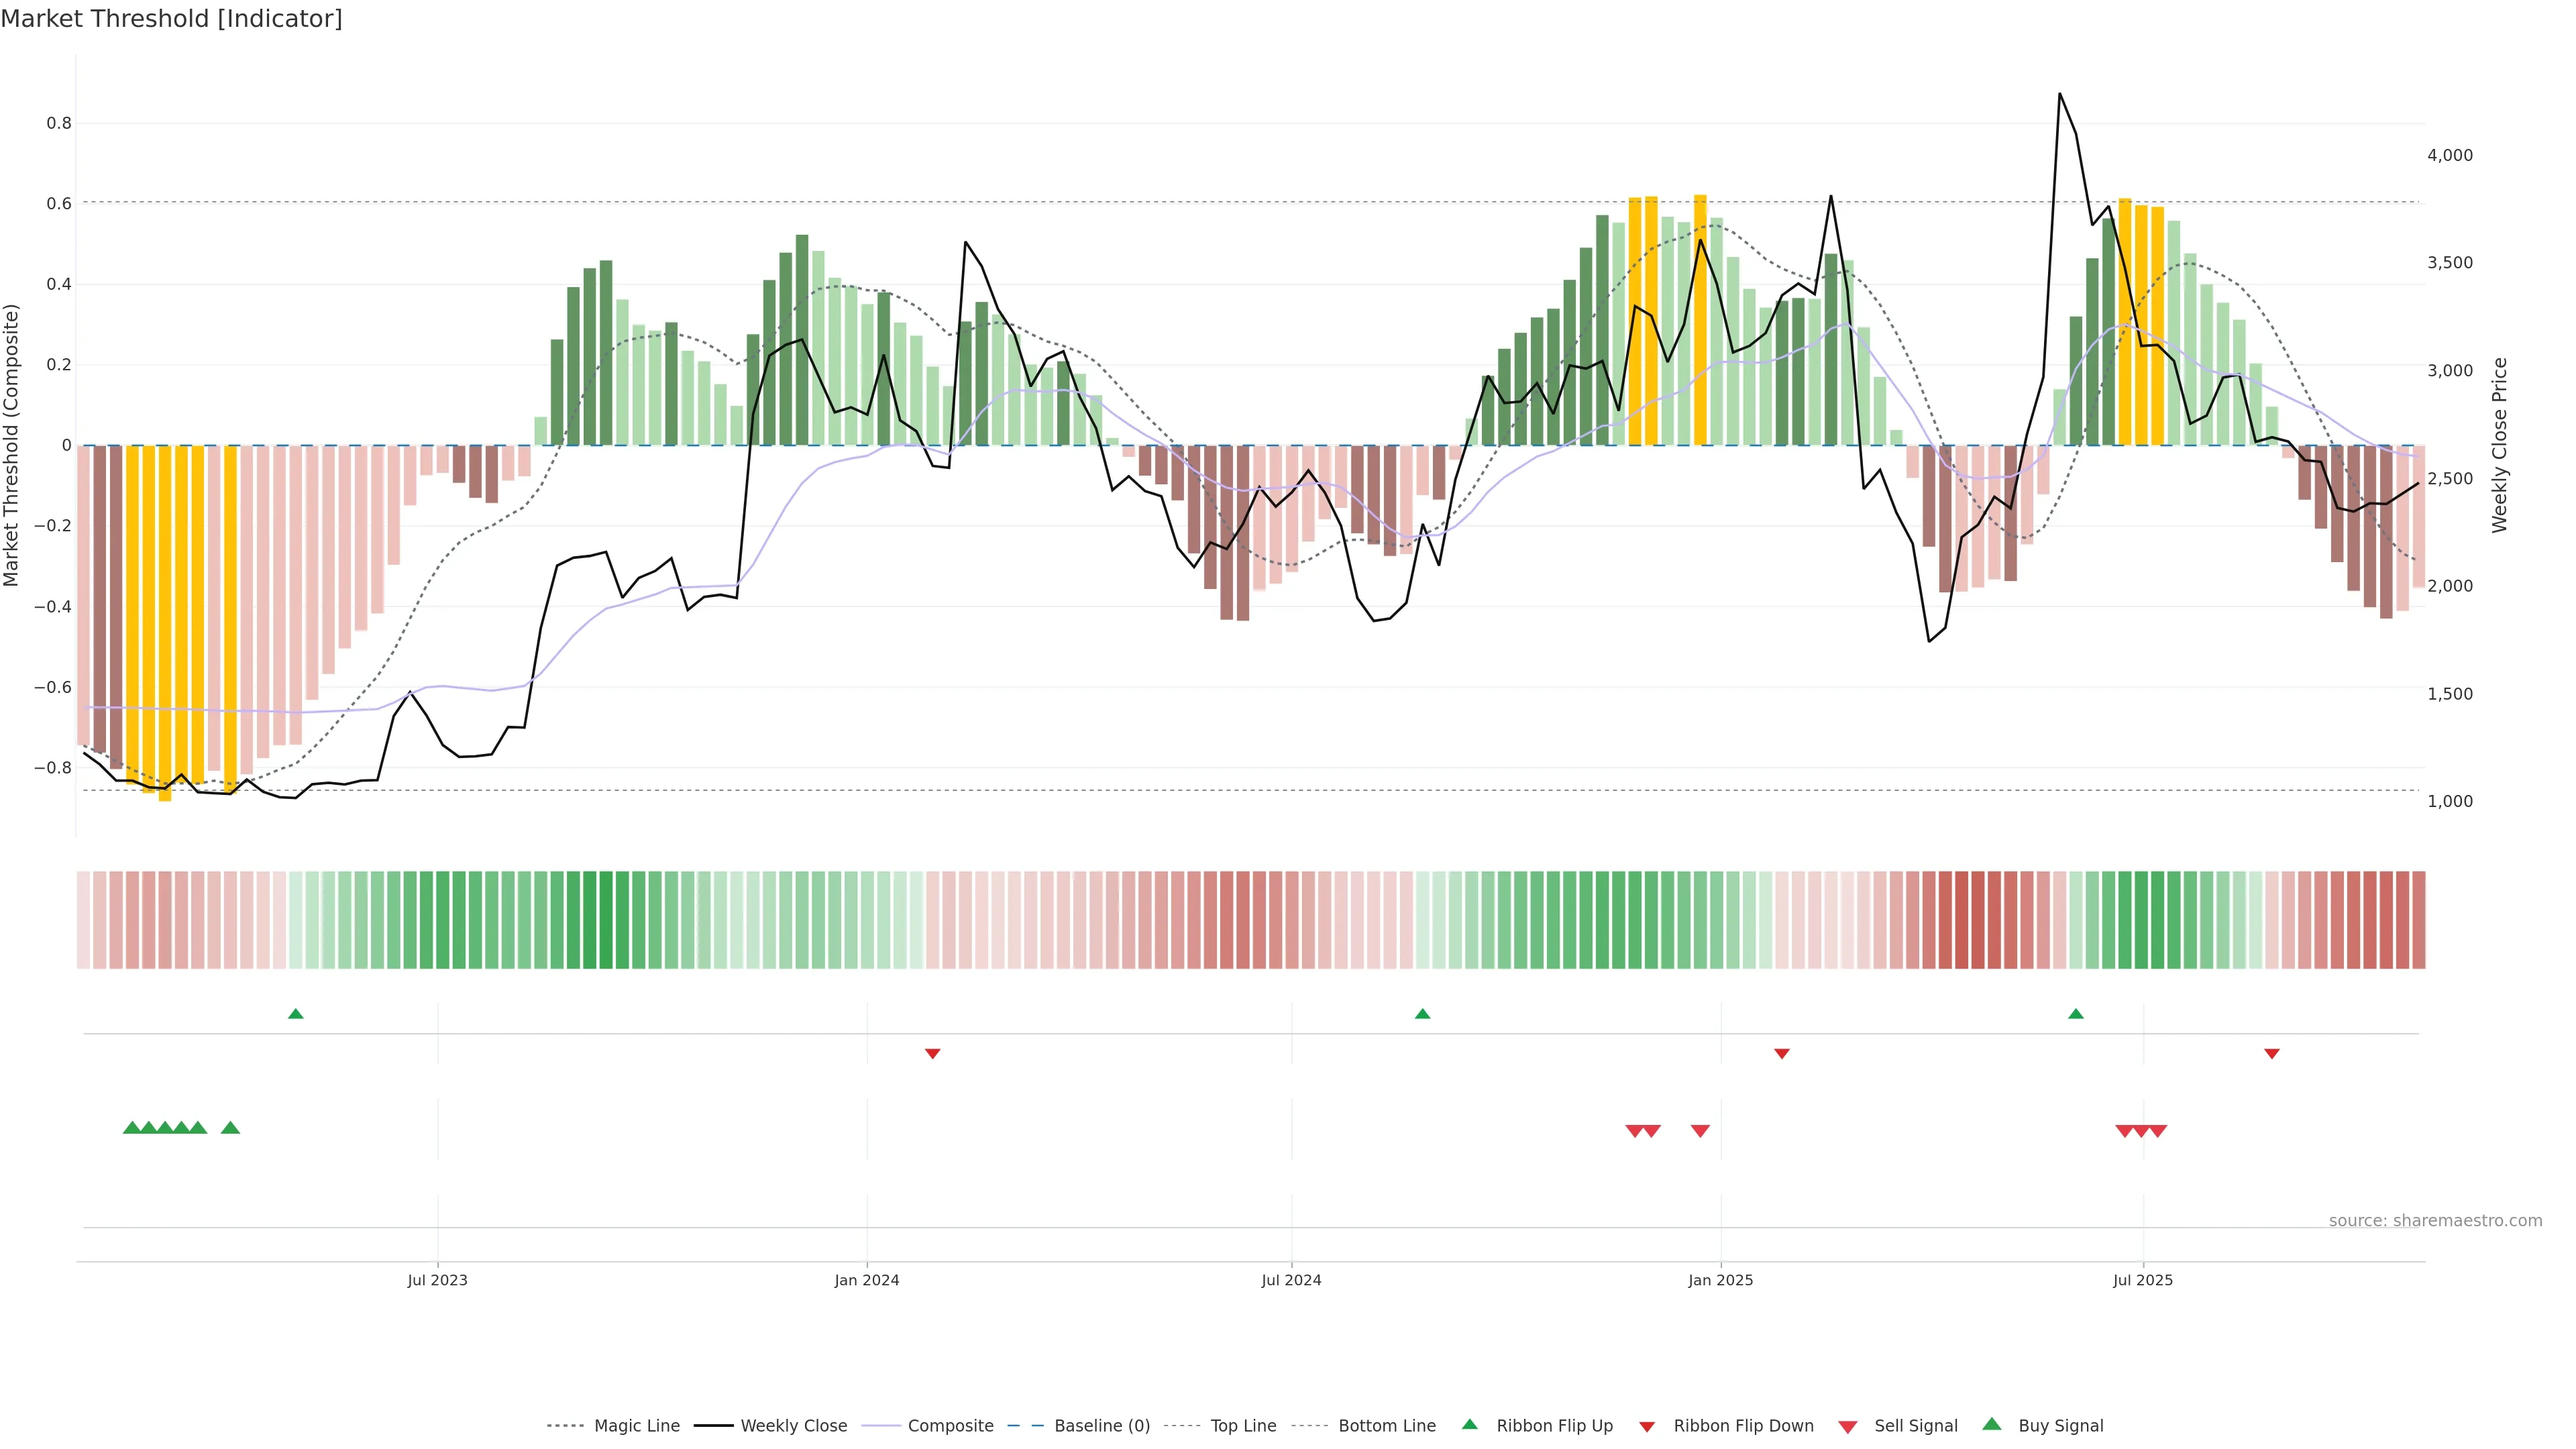The image size is (2576, 1449).
Task: Click the Top Line legend item
Action: (x=1243, y=1426)
